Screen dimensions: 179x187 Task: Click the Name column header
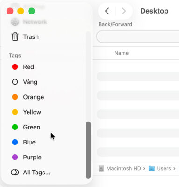(x=122, y=53)
